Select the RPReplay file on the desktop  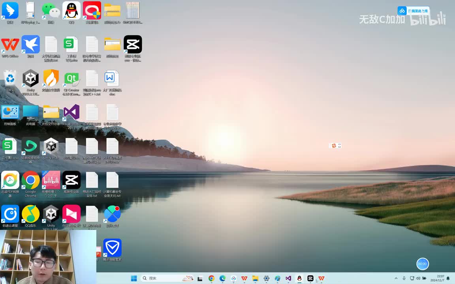click(x=30, y=10)
